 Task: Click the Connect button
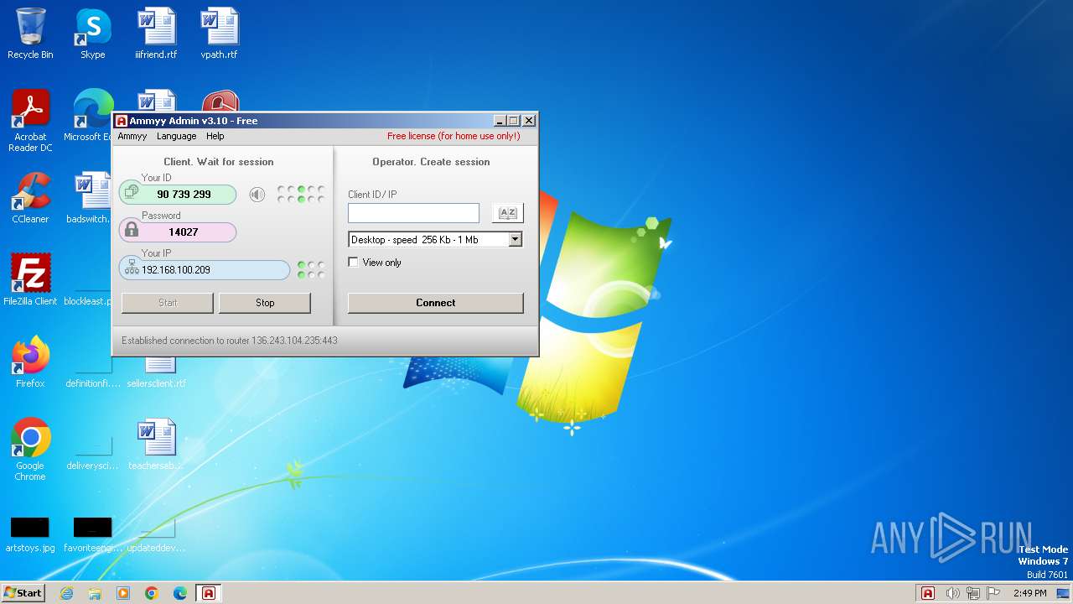(436, 303)
